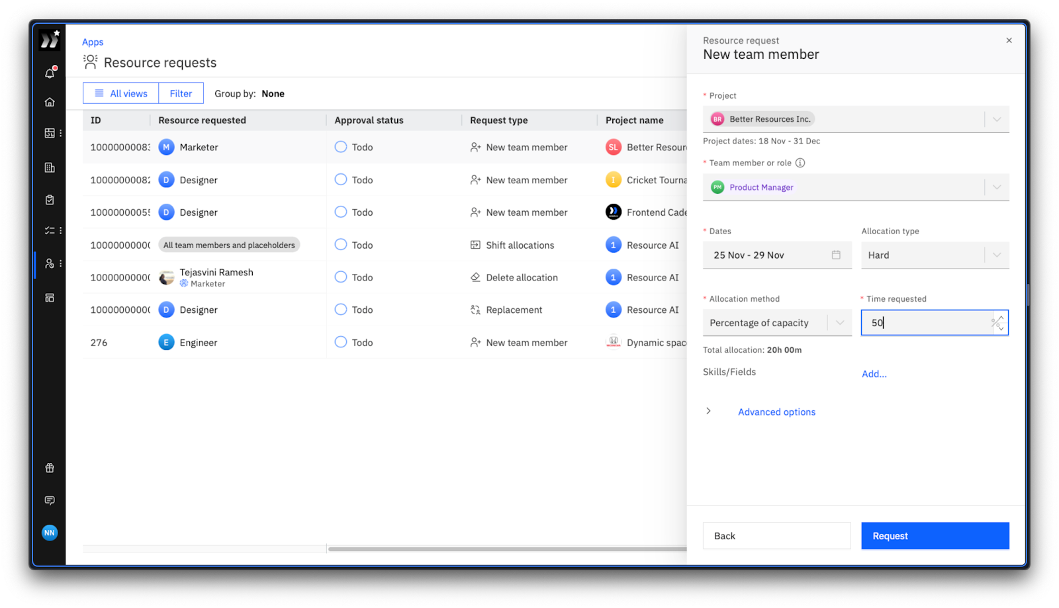Go to home icon in sidebar
This screenshot has width=1059, height=608.
(x=50, y=102)
